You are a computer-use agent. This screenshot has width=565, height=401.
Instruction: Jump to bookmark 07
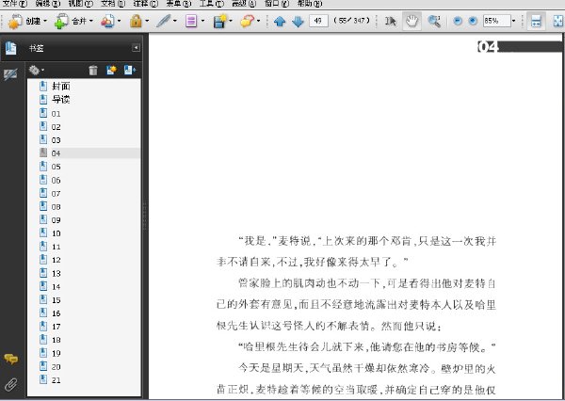click(56, 194)
